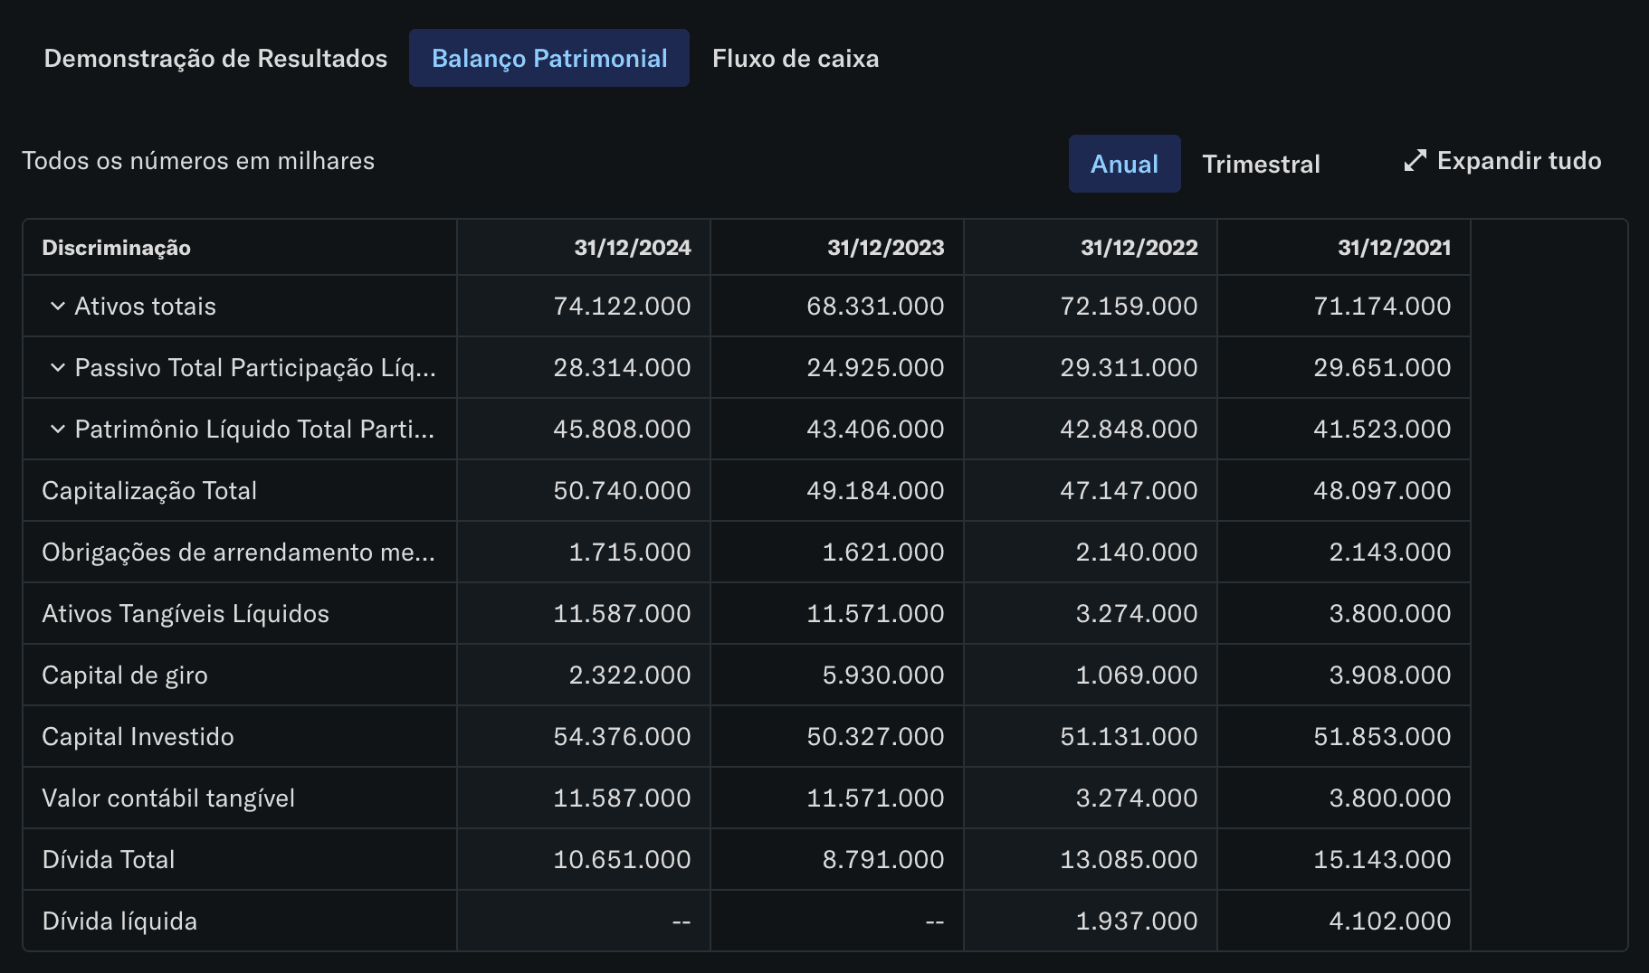
Task: Select the Dívida Total row label
Action: click(x=109, y=860)
